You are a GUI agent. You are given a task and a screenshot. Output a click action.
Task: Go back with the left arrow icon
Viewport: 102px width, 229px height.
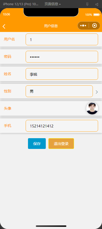tap(4, 26)
